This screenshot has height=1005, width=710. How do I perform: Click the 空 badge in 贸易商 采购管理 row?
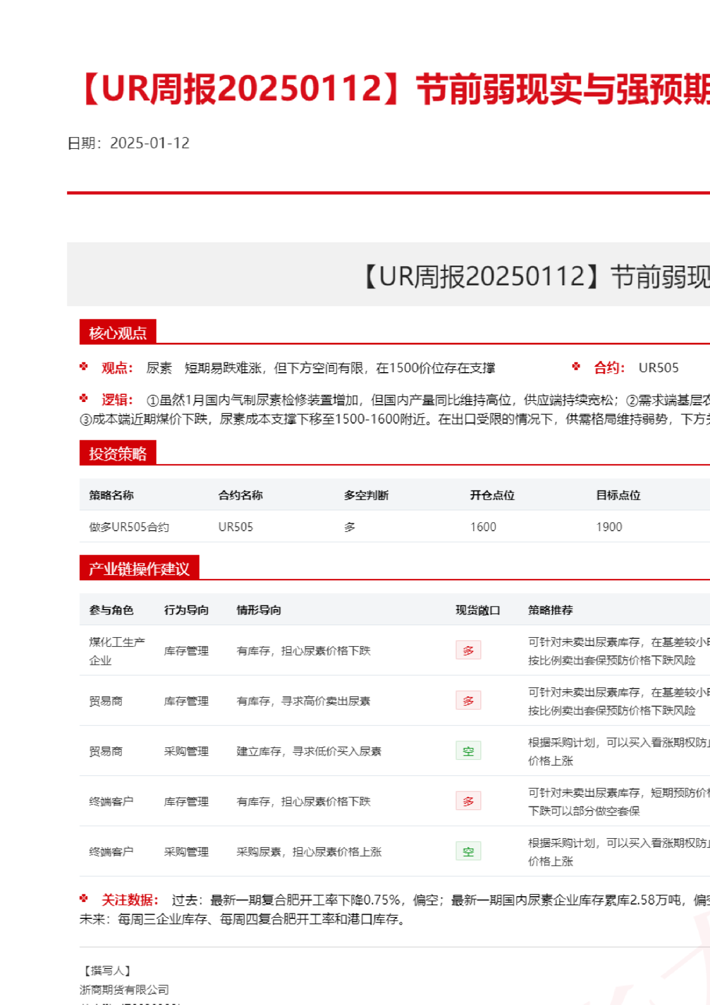468,751
